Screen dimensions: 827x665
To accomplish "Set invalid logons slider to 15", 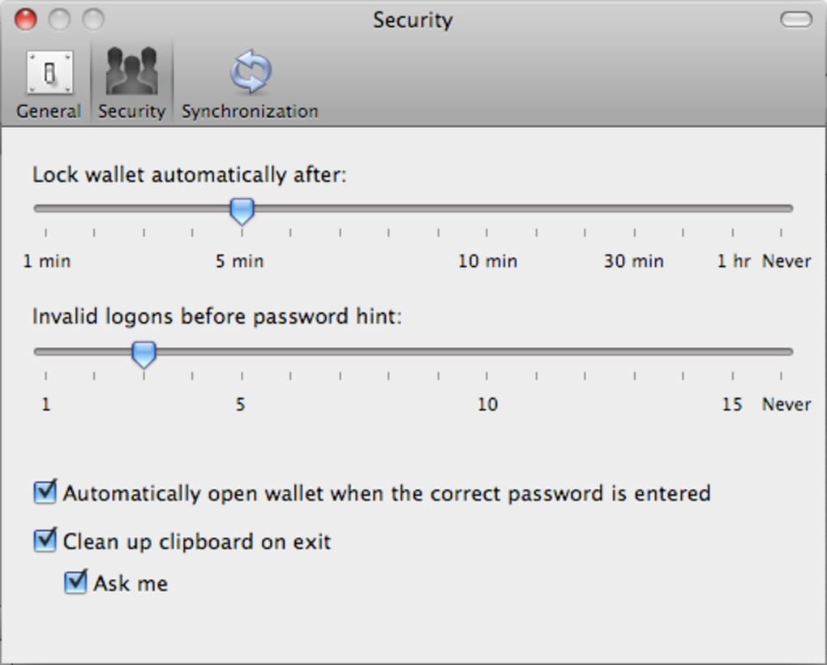I will click(x=733, y=352).
